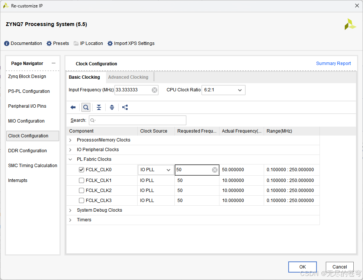Switch to the Advanced Clocking tab
The height and width of the screenshot is (280, 363).
coord(128,77)
